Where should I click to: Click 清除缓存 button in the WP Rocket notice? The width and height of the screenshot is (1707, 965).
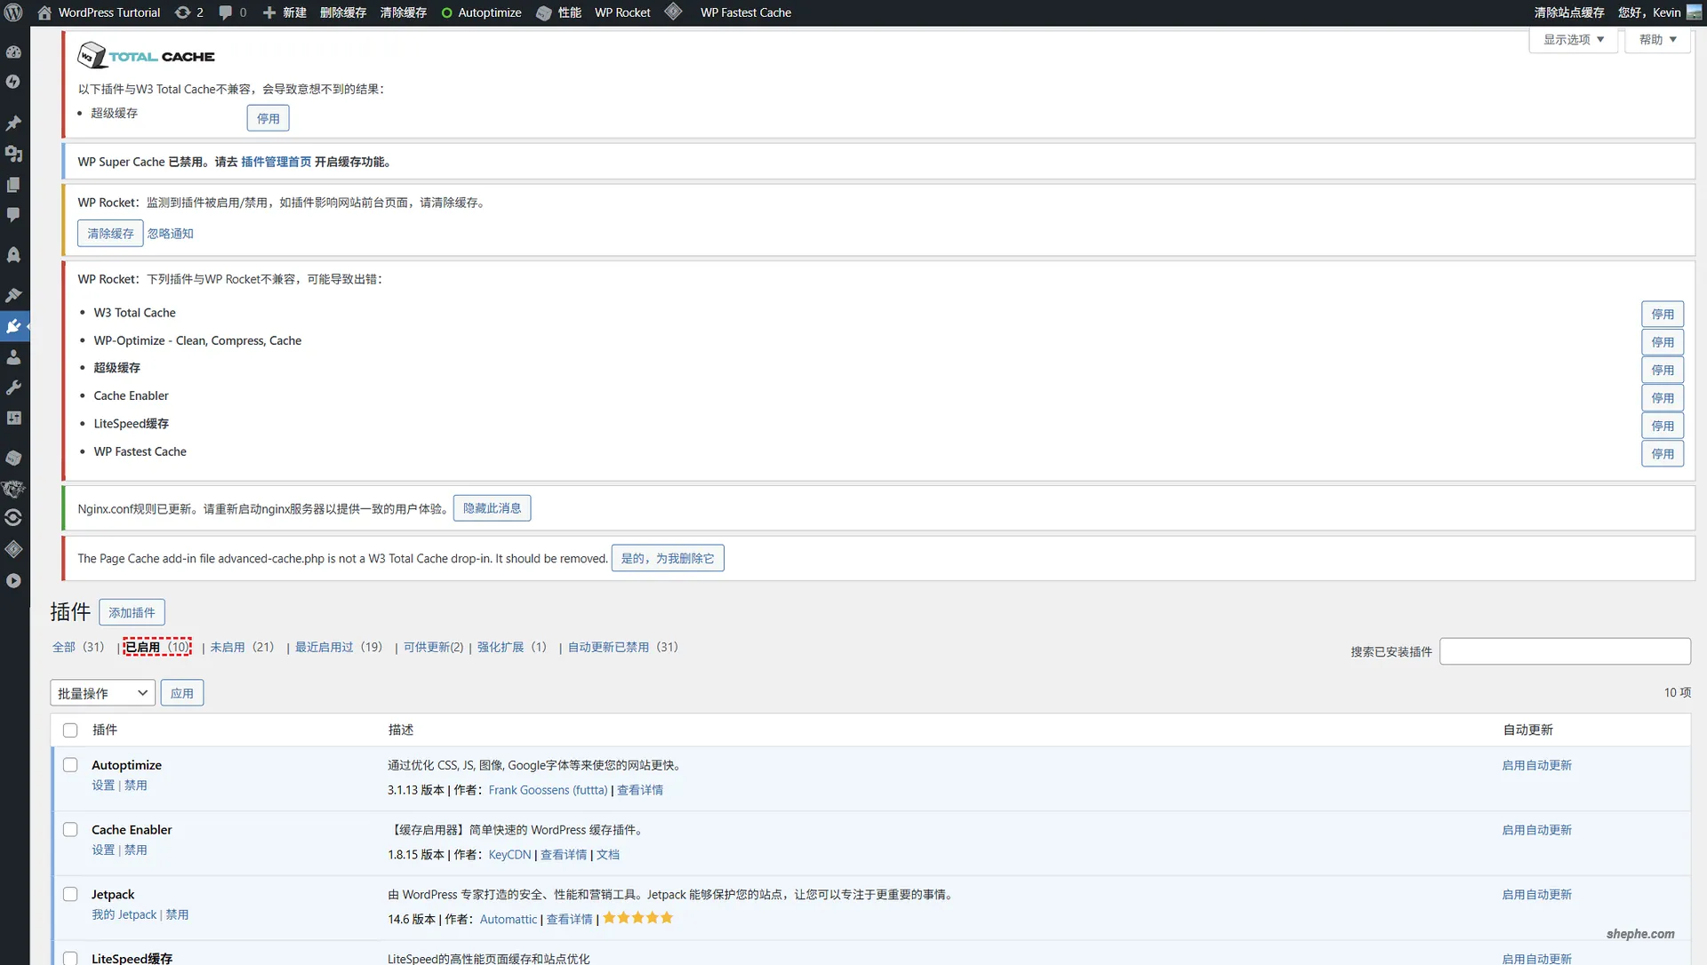[109, 233]
